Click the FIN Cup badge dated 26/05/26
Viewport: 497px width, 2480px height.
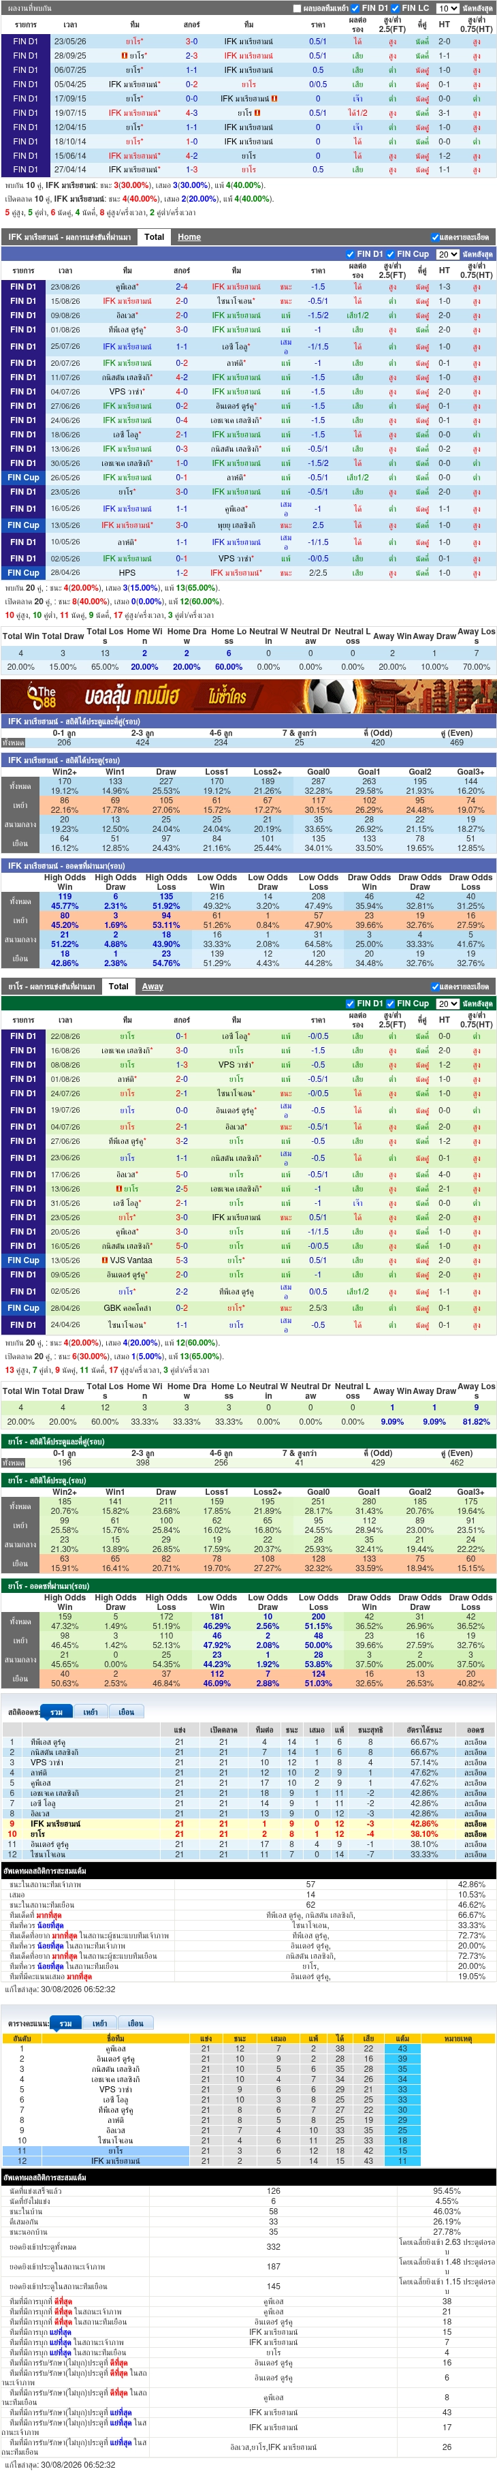tap(23, 478)
